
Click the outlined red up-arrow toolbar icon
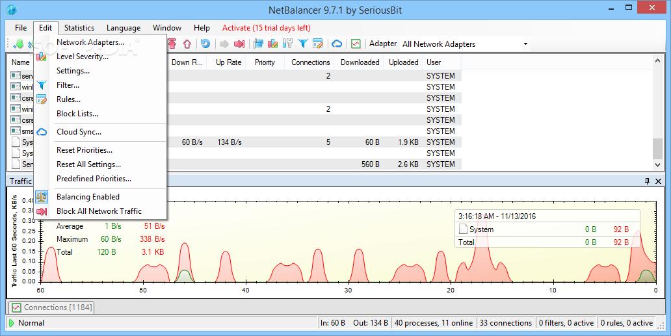pos(187,44)
